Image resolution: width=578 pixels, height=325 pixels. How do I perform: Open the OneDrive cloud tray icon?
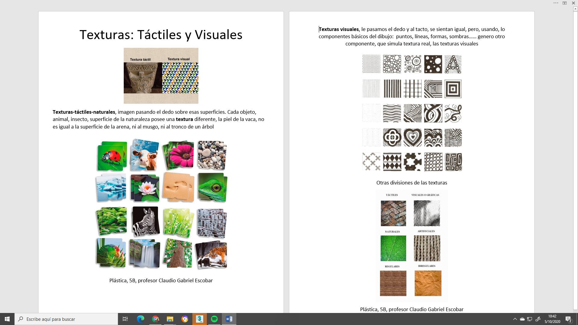click(x=522, y=319)
